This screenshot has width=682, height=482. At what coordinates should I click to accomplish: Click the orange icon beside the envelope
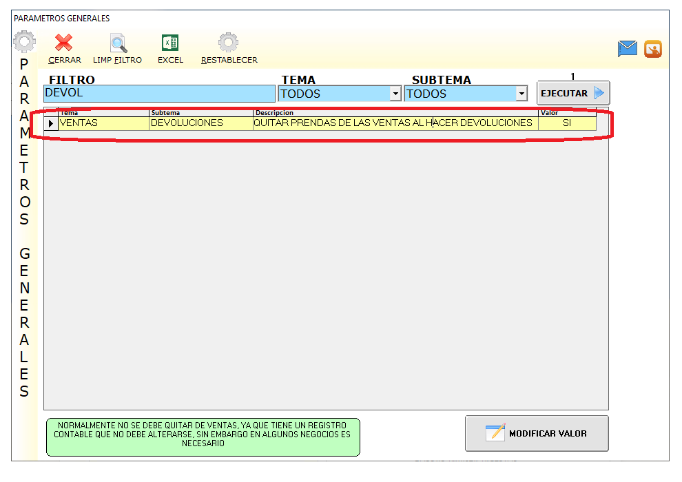(653, 49)
